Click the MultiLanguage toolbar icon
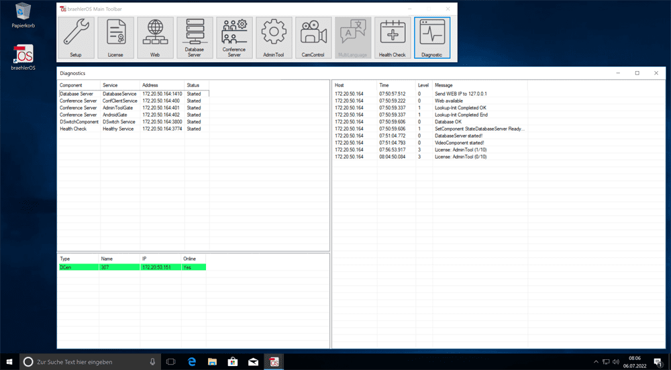 pos(353,38)
